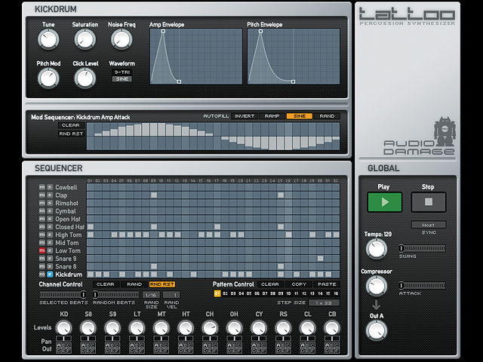The image size is (483, 362).
Task: Click the OH level knob
Action: [x=235, y=328]
